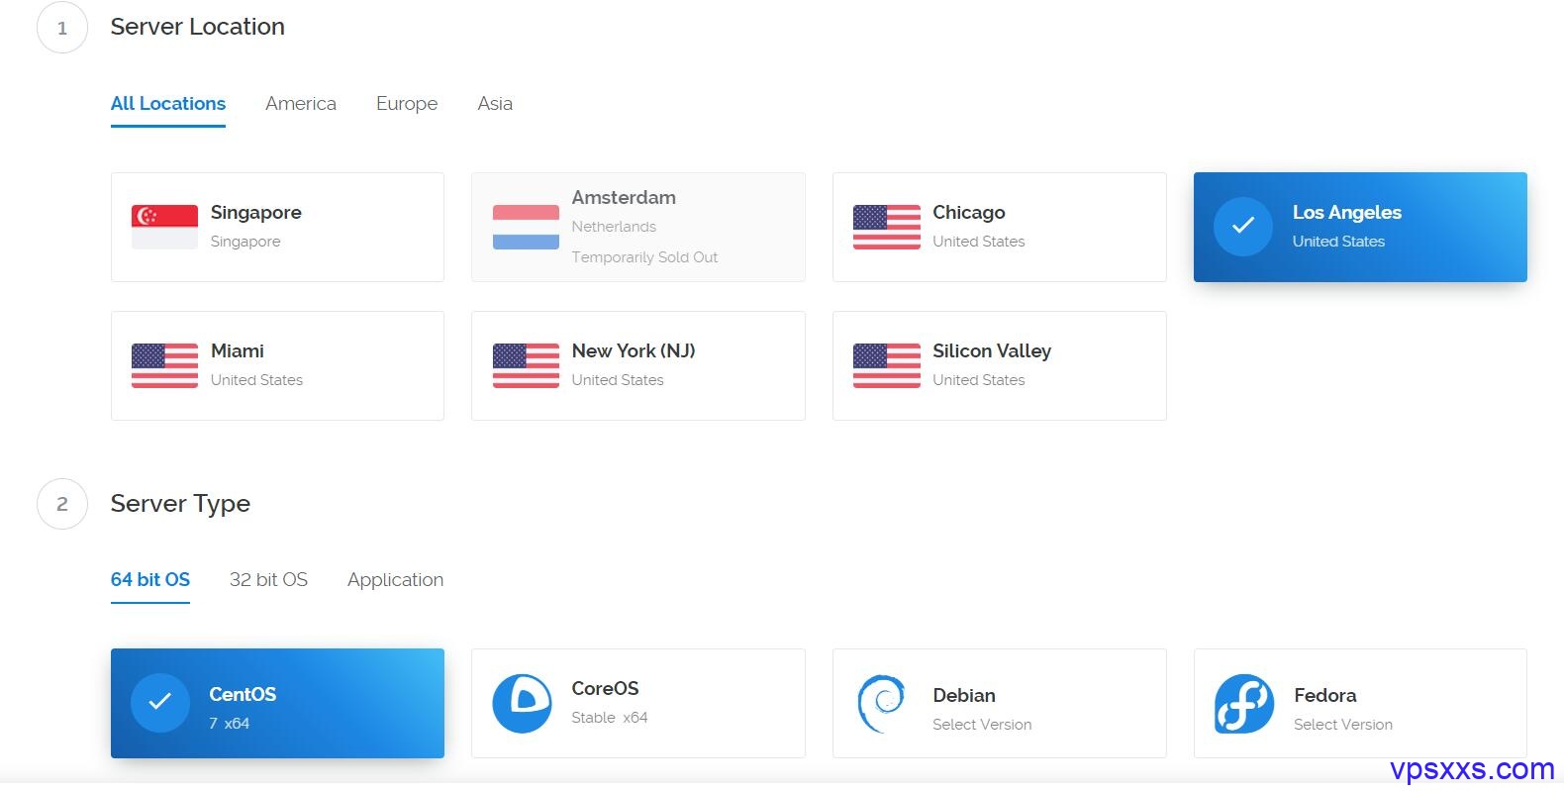The image size is (1564, 791).
Task: Click the Fedora logo icon
Action: (x=1244, y=703)
